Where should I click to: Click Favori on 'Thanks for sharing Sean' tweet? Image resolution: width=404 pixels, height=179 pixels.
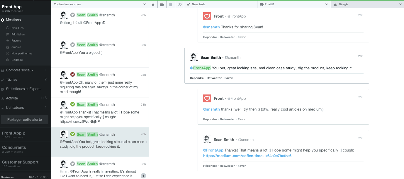[x=242, y=37]
